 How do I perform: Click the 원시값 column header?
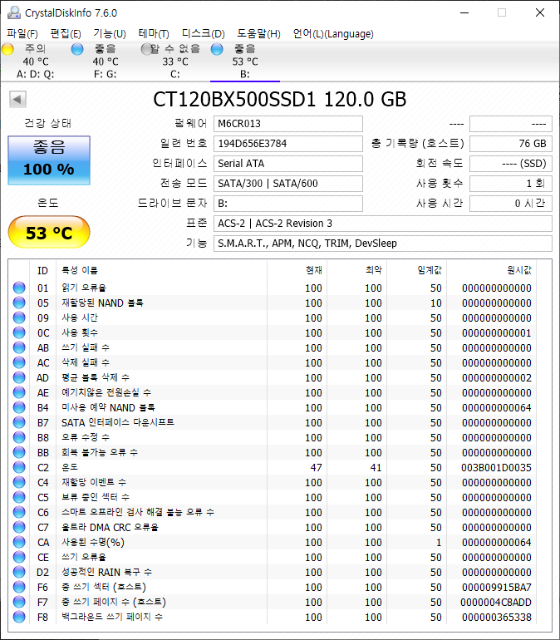[492, 270]
